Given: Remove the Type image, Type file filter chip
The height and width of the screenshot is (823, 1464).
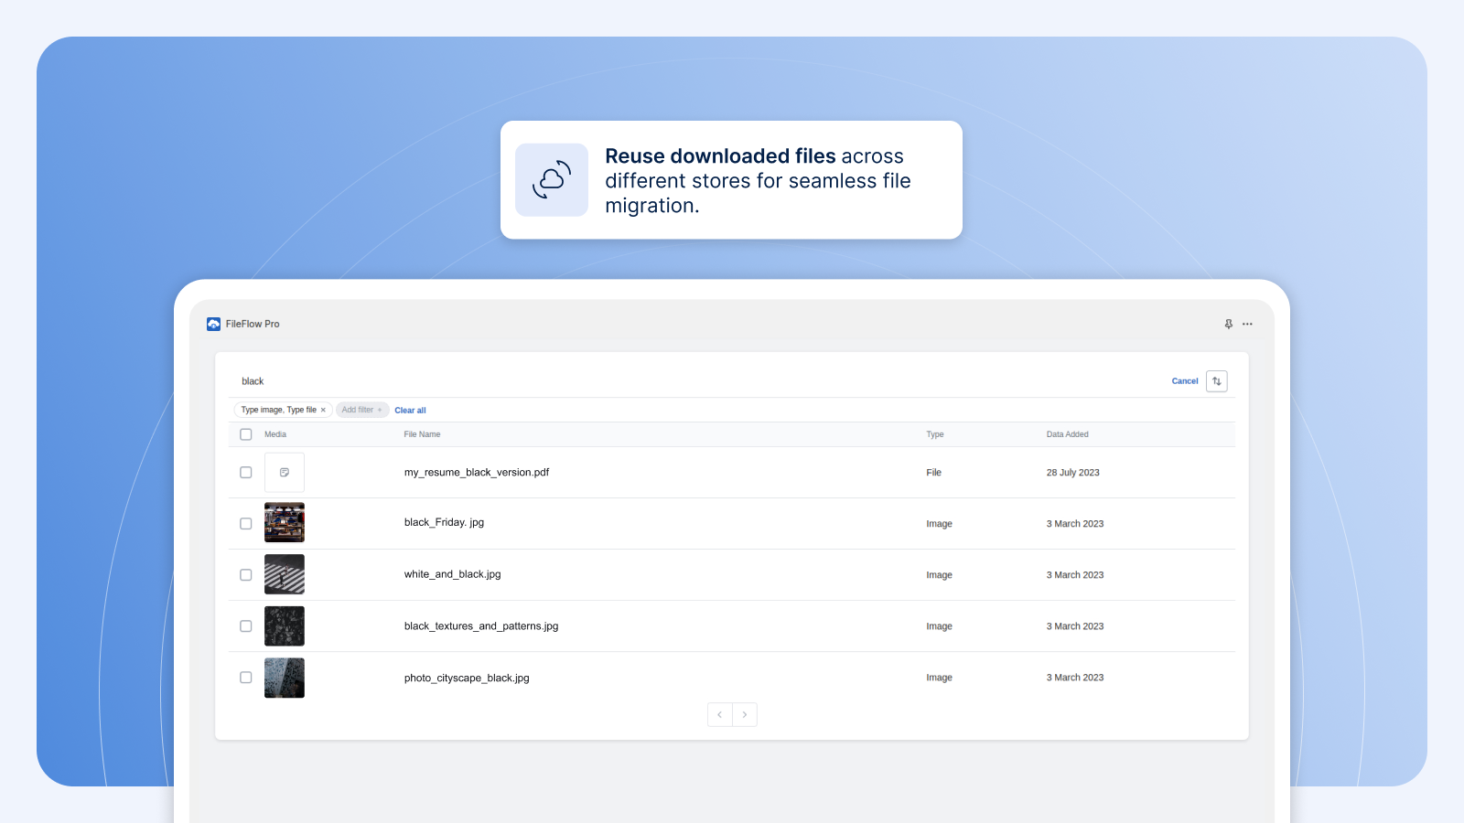Looking at the screenshot, I should [323, 410].
